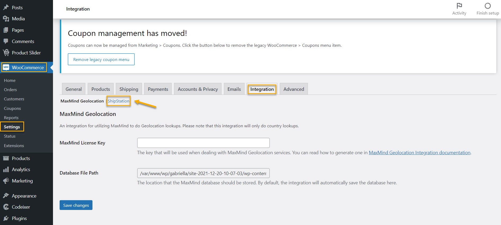
Task: Open the Advanced tab
Action: [294, 89]
